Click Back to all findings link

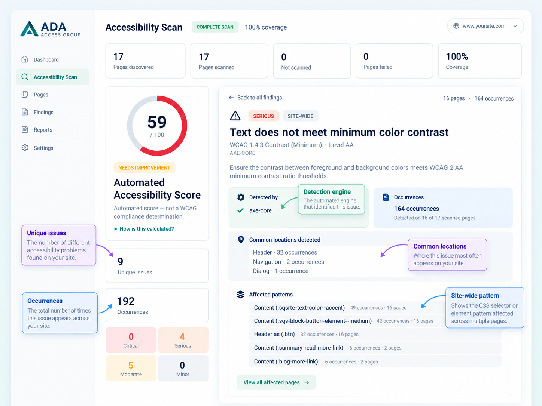[x=255, y=98]
